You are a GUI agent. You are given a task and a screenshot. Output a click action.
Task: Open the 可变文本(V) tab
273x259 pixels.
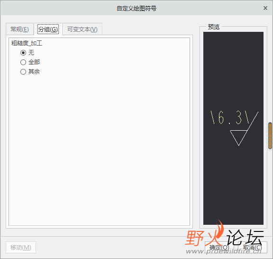(x=82, y=29)
